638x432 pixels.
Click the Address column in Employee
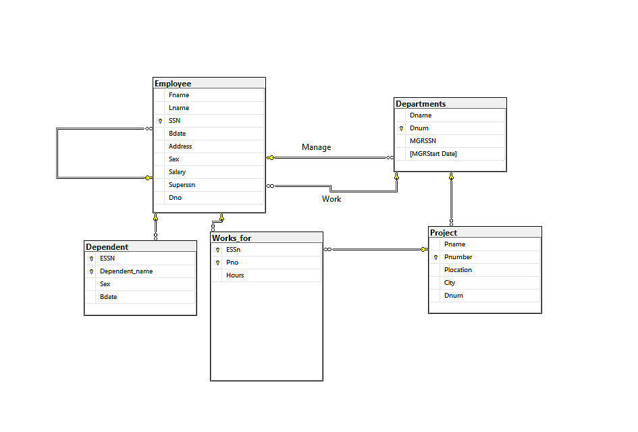(x=209, y=146)
